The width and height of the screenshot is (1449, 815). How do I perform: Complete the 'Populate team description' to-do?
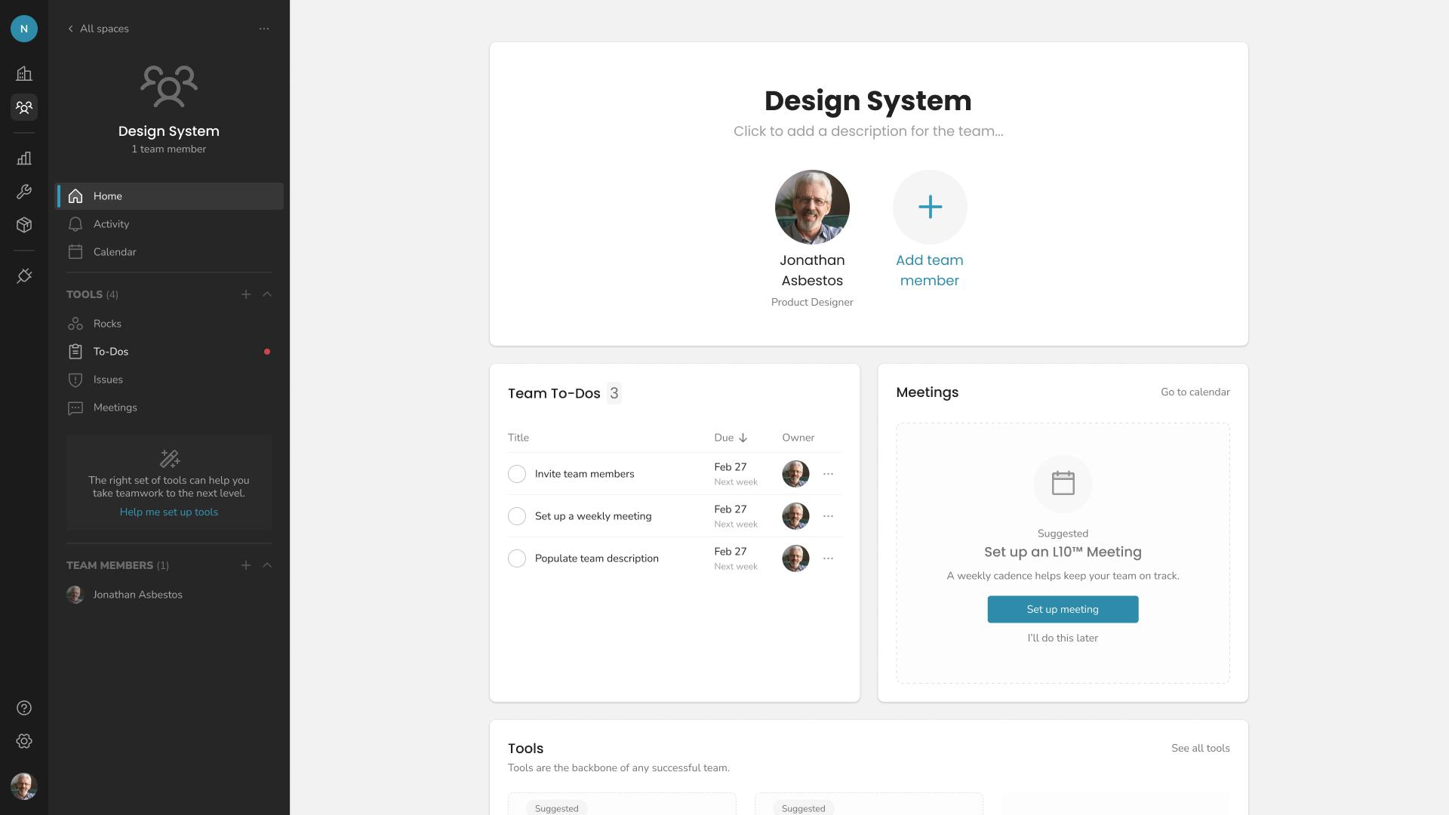pos(517,558)
